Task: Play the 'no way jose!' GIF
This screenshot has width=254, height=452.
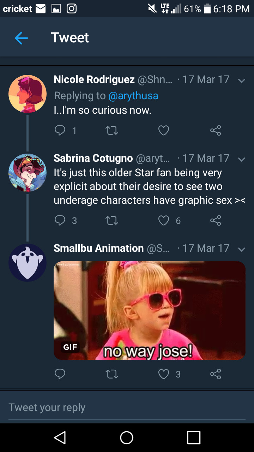Action: click(149, 310)
